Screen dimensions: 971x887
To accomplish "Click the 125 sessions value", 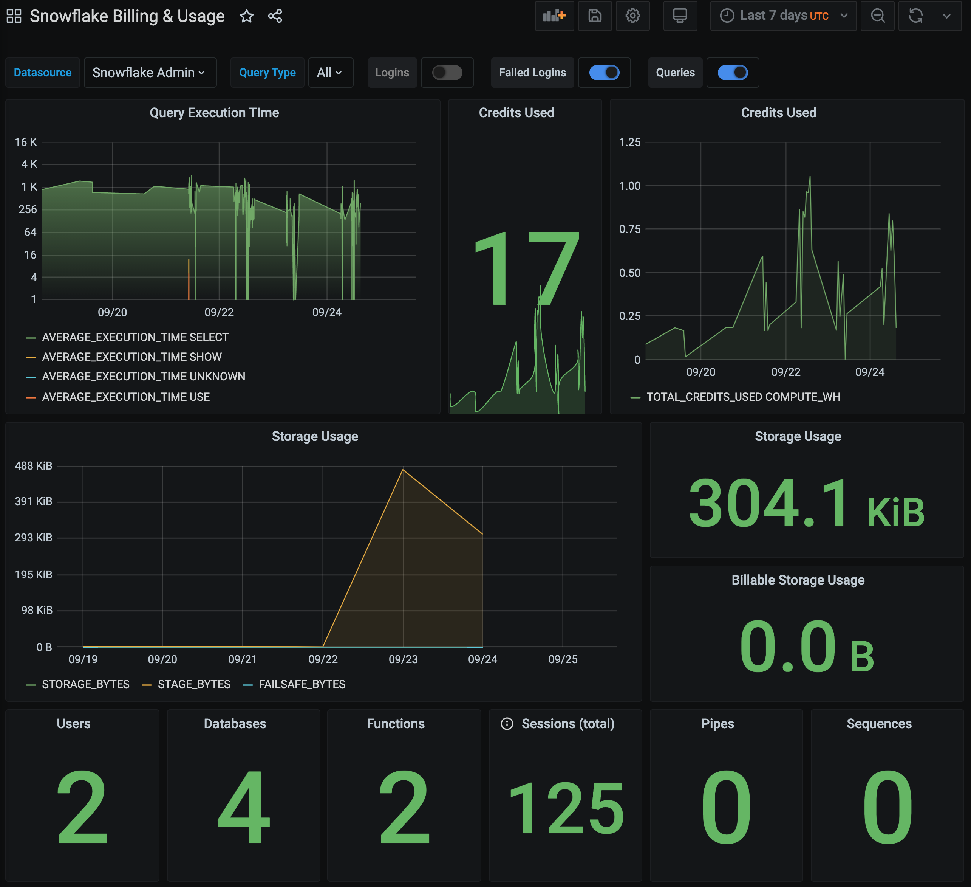I will (x=566, y=808).
